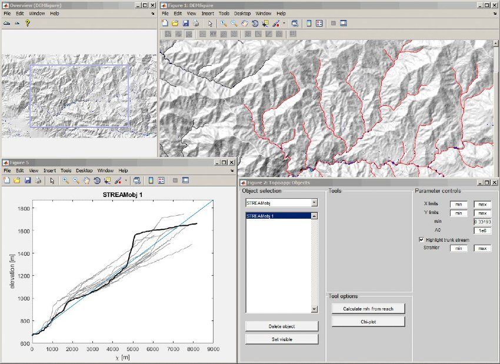Screen dimensions: 500x364
Task: Click the m/n value input field
Action: (x=482, y=222)
